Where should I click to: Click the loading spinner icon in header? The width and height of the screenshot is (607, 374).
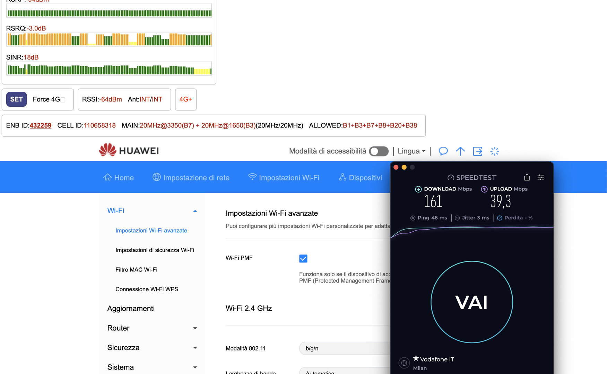(495, 151)
